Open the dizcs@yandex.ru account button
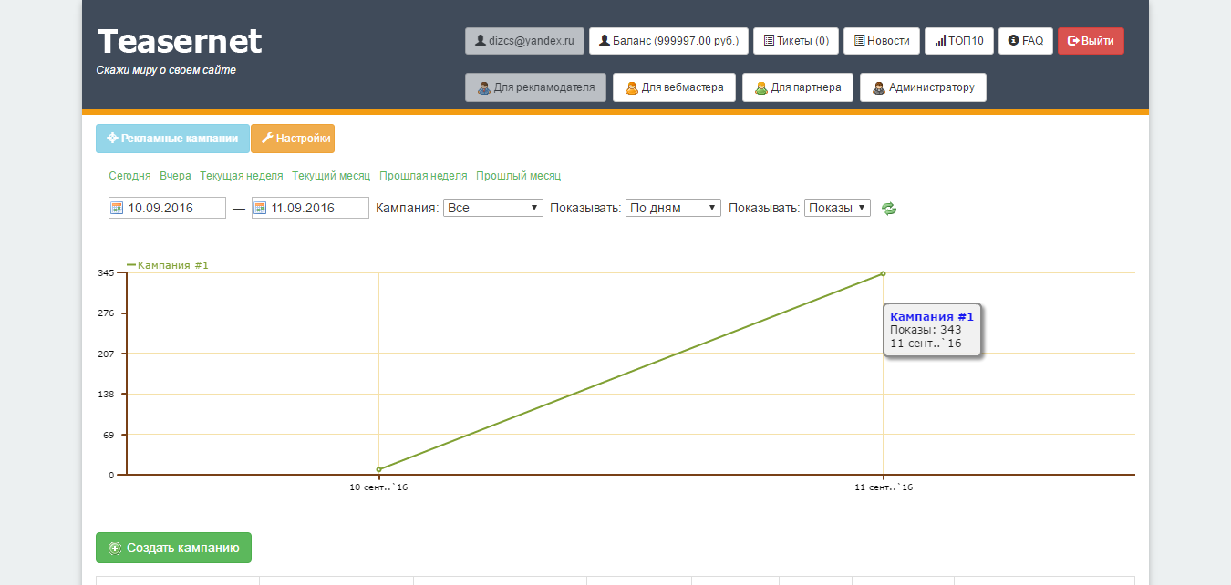 click(x=524, y=41)
